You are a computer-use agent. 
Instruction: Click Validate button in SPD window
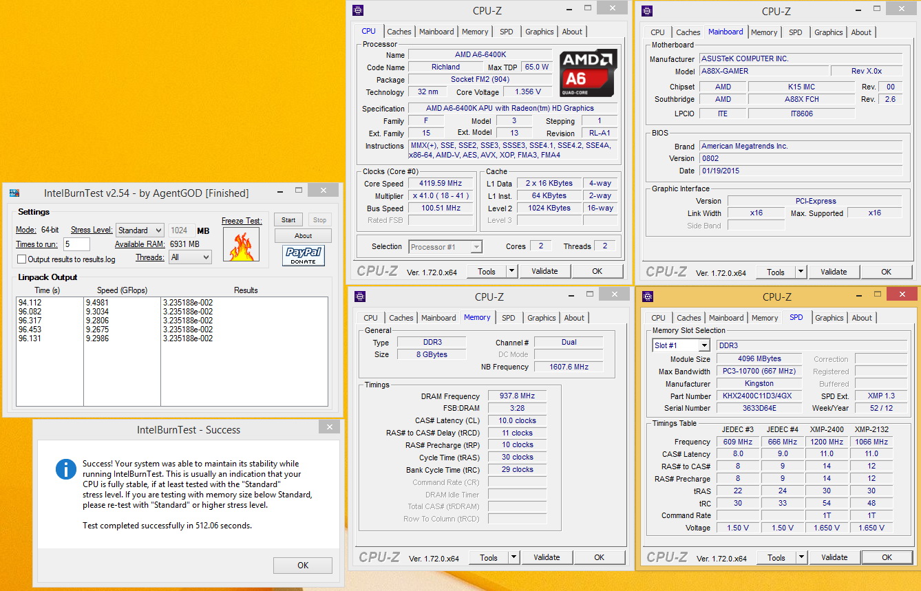[834, 557]
